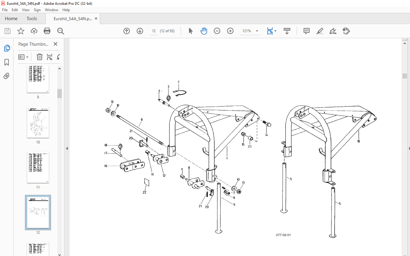The image size is (410, 256).
Task: Click the '(12 of 83)' page count text
Action: click(x=167, y=31)
